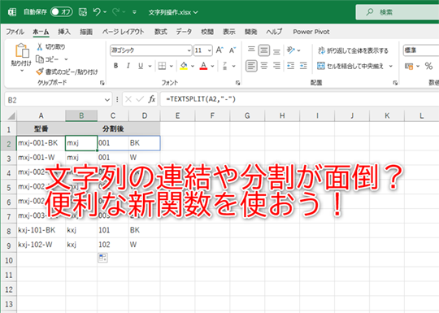Open the Quick Access Toolbar customize menu
439x313 pixels.
pos(134,12)
